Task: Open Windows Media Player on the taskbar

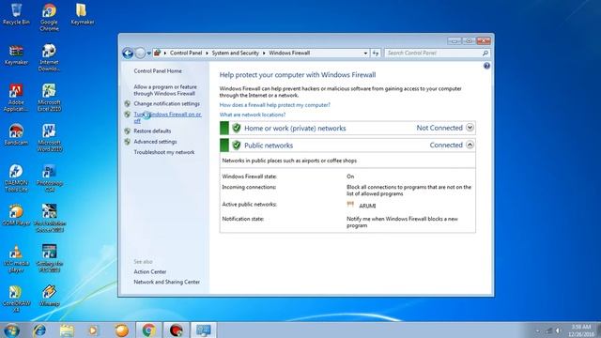Action: (93, 330)
